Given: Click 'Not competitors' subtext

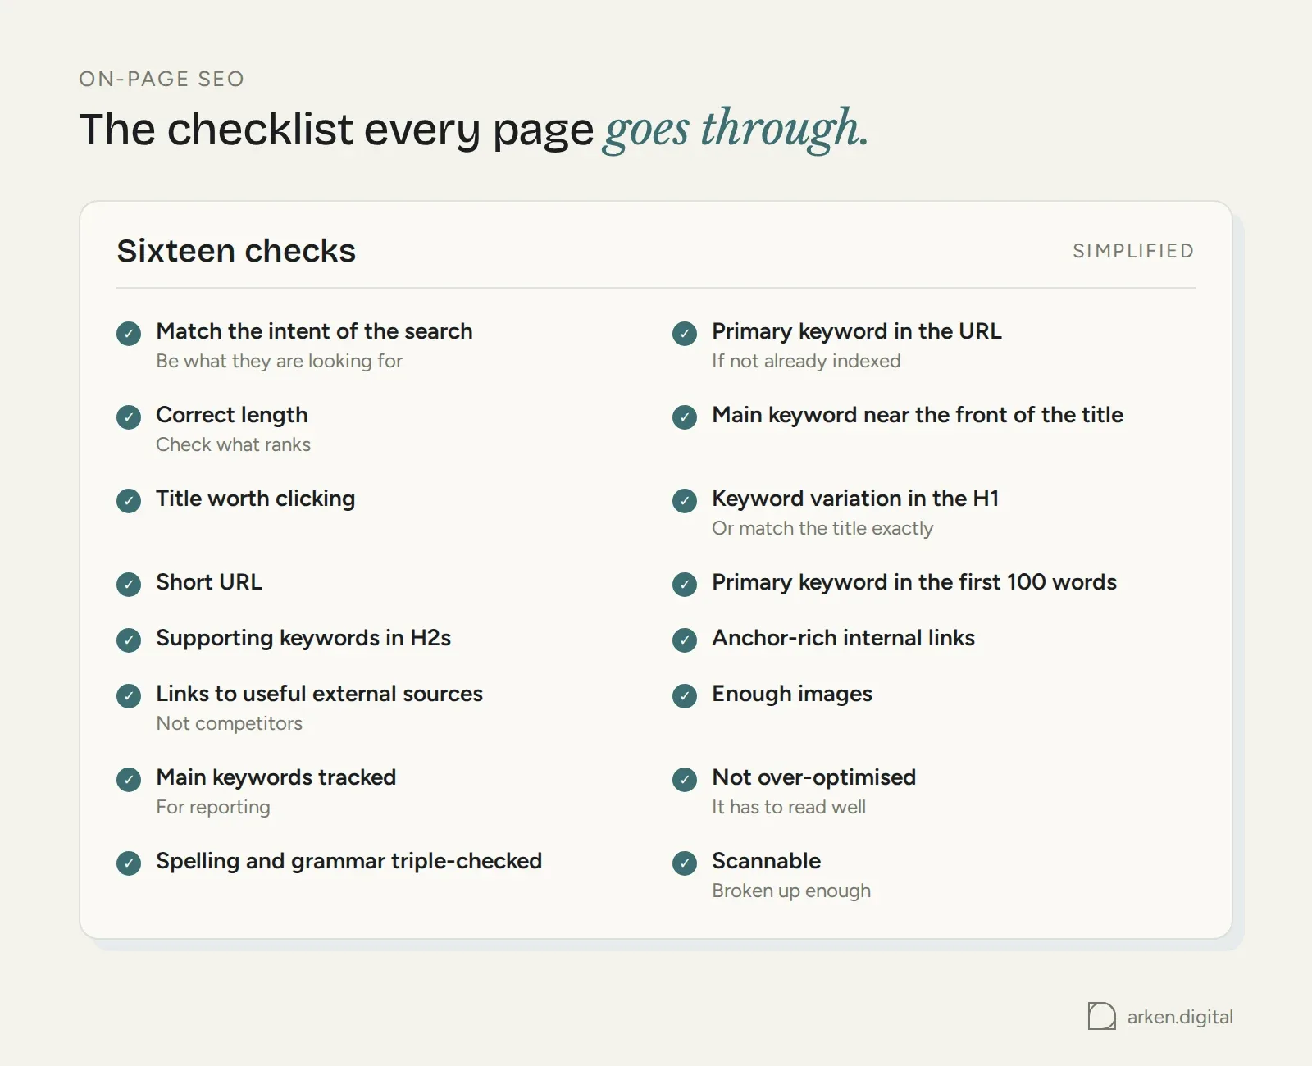Looking at the screenshot, I should coord(230,723).
